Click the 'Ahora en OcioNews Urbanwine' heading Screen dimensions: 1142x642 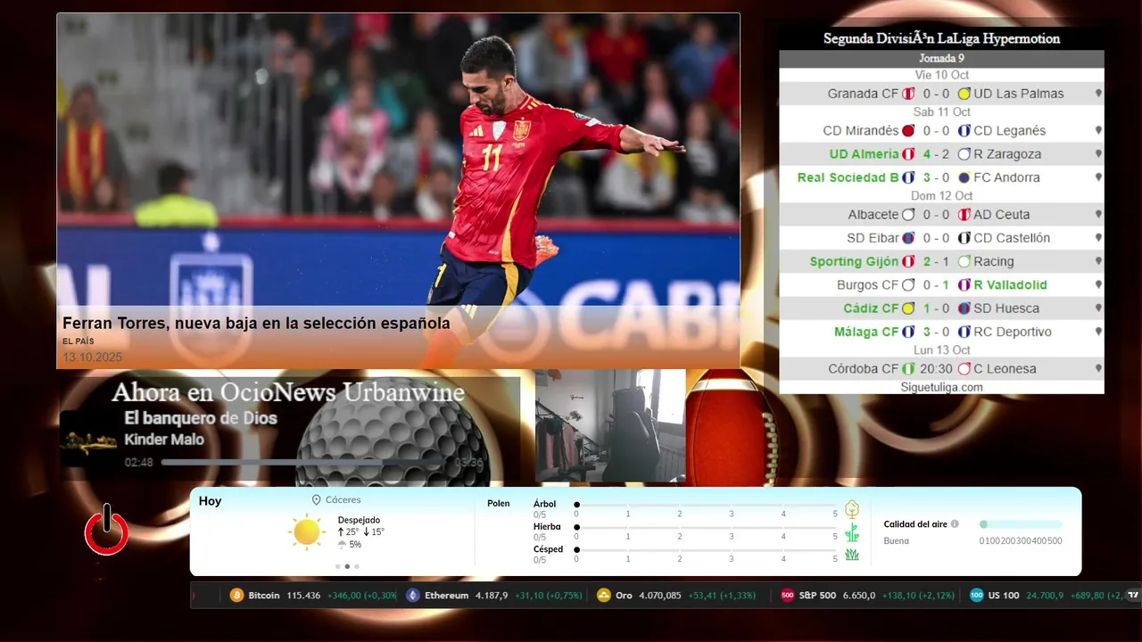tap(288, 392)
